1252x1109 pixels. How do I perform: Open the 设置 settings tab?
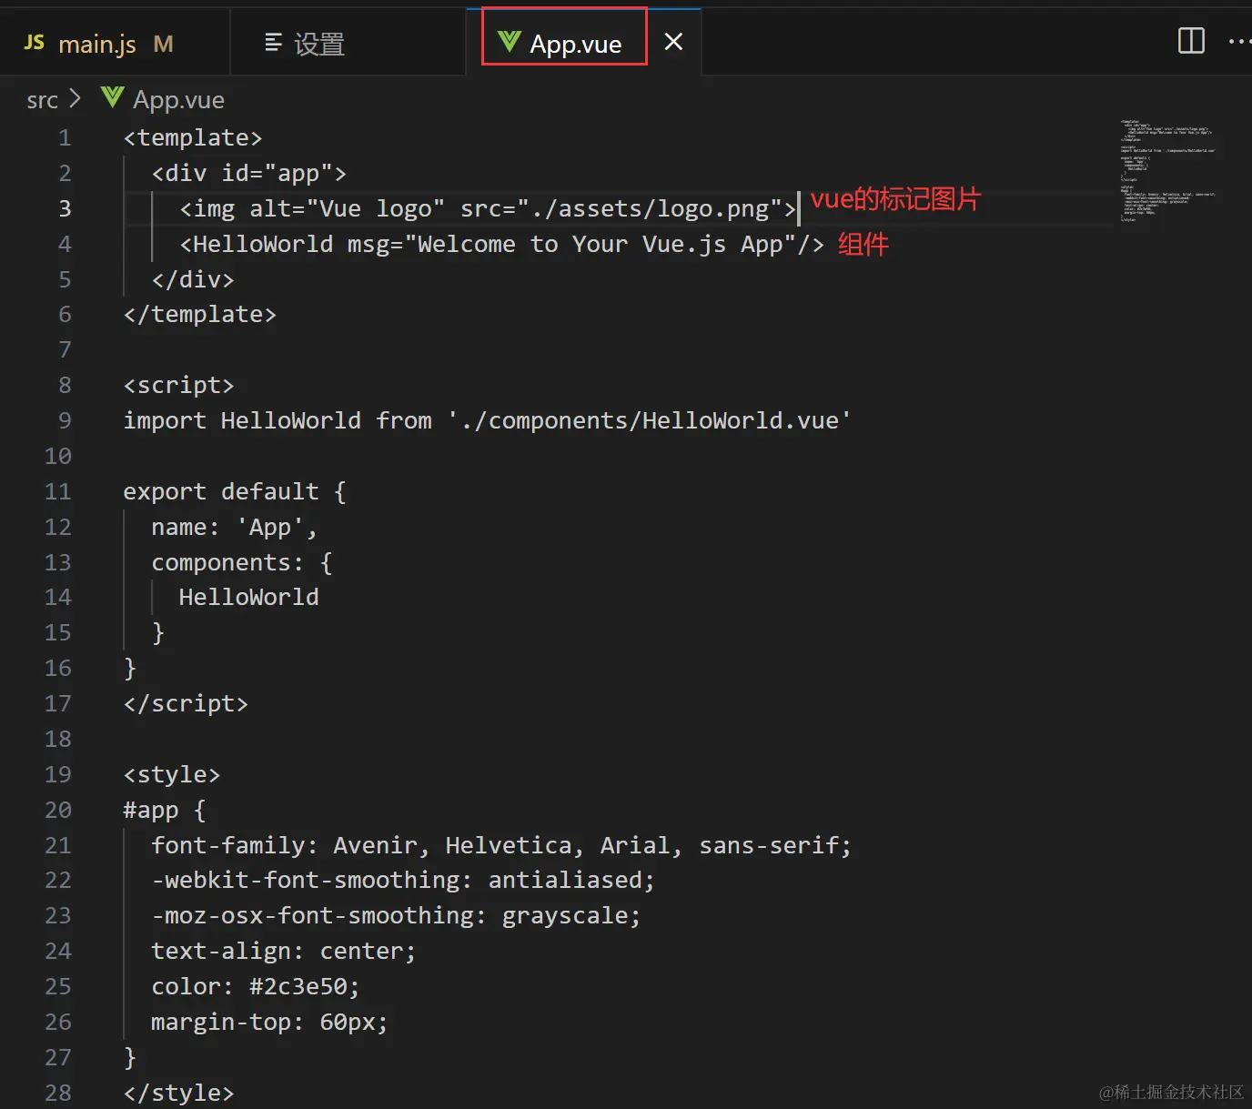point(348,43)
